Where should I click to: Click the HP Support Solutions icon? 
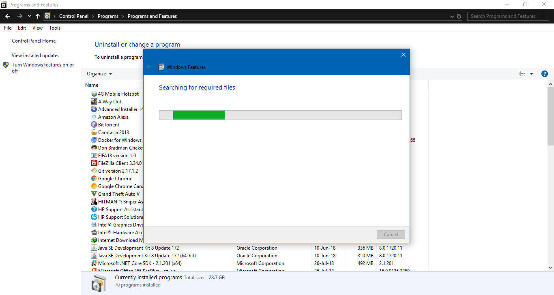click(x=94, y=217)
